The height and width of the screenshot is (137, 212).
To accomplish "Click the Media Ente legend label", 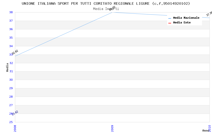I will (182, 22).
